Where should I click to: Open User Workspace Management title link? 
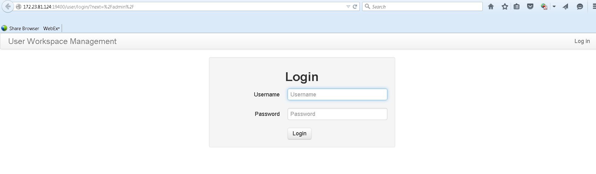[62, 41]
